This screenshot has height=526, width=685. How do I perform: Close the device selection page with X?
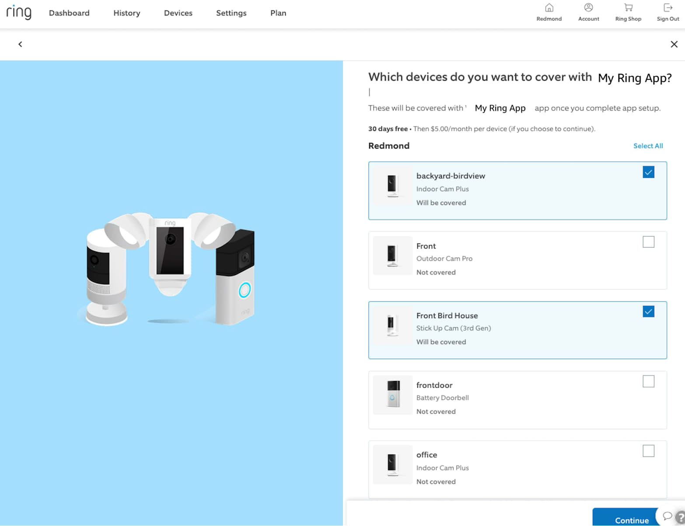tap(674, 44)
